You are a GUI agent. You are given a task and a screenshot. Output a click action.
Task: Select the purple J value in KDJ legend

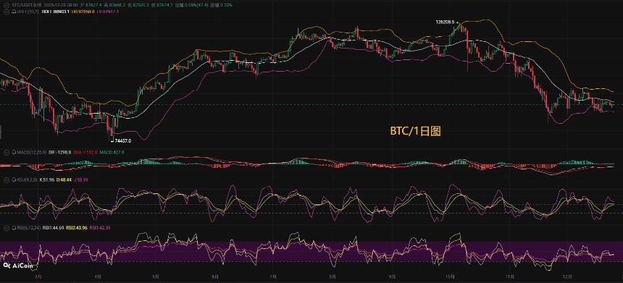(81, 179)
